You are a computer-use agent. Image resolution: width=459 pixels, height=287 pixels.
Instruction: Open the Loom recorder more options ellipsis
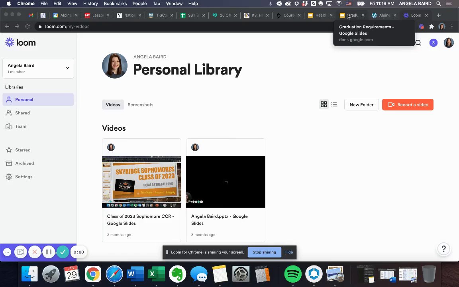click(x=7, y=252)
